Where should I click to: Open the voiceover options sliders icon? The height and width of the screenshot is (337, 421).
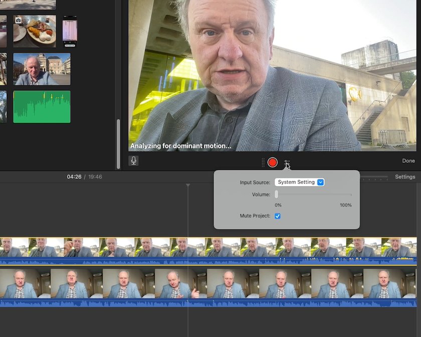click(287, 163)
